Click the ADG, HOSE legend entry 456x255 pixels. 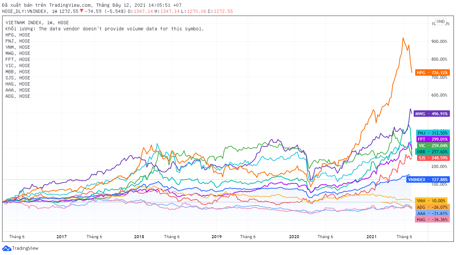click(x=18, y=96)
